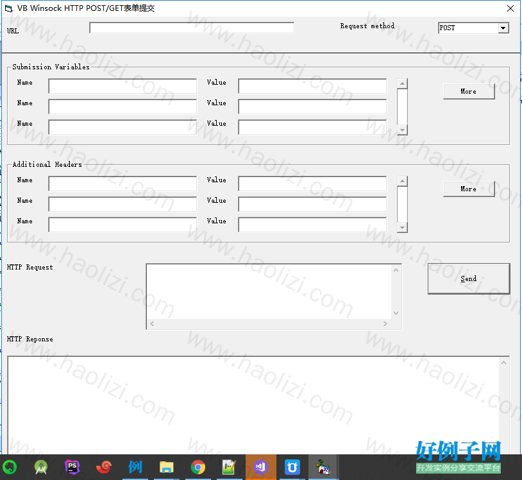Screen dimensions: 522x480
Task: Click More in Submission Variables
Action: [469, 91]
